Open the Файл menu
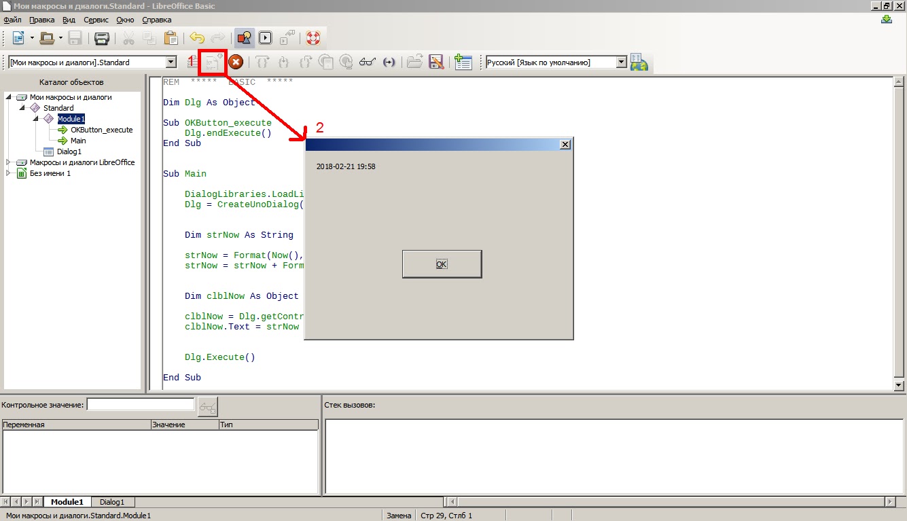This screenshot has width=907, height=521. (x=13, y=20)
